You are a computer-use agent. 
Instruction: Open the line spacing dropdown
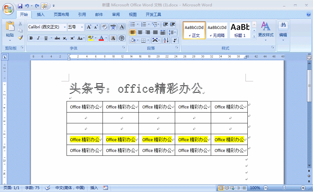(172, 32)
